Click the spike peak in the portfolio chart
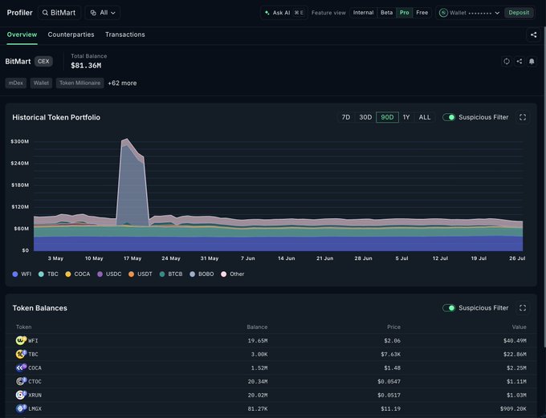This screenshot has width=546, height=418. 126,140
